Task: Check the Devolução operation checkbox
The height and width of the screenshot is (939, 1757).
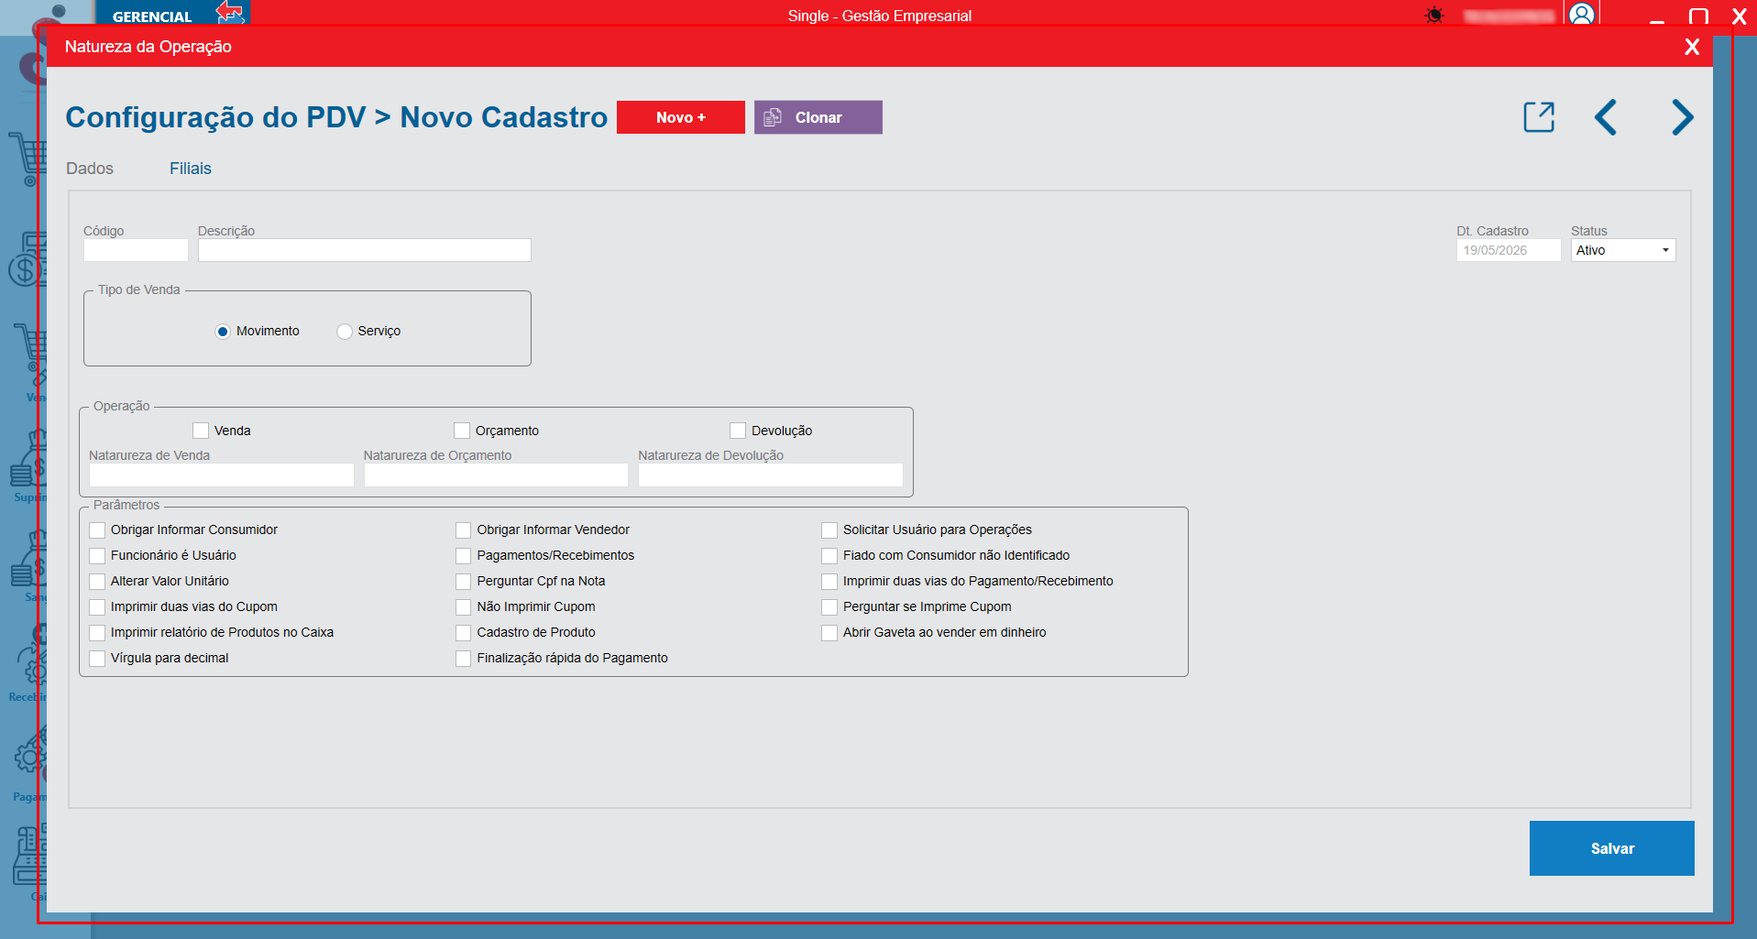Action: tap(738, 431)
